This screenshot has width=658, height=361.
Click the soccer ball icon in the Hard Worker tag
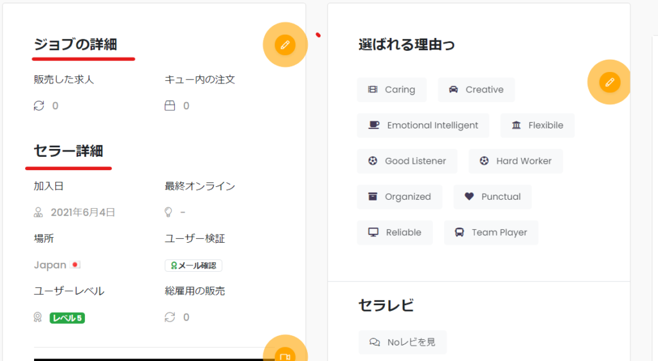pos(485,161)
